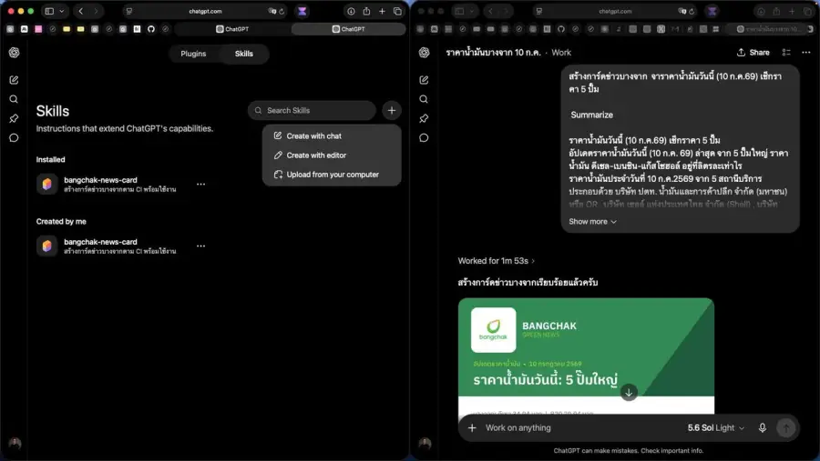The height and width of the screenshot is (461, 820).
Task: Start new chat in left window sidebar
Action: click(14, 80)
